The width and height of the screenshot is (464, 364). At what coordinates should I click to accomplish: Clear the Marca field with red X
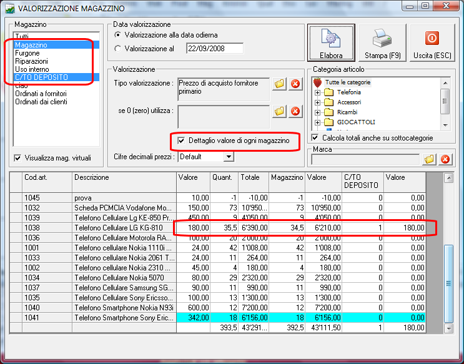coord(445,159)
